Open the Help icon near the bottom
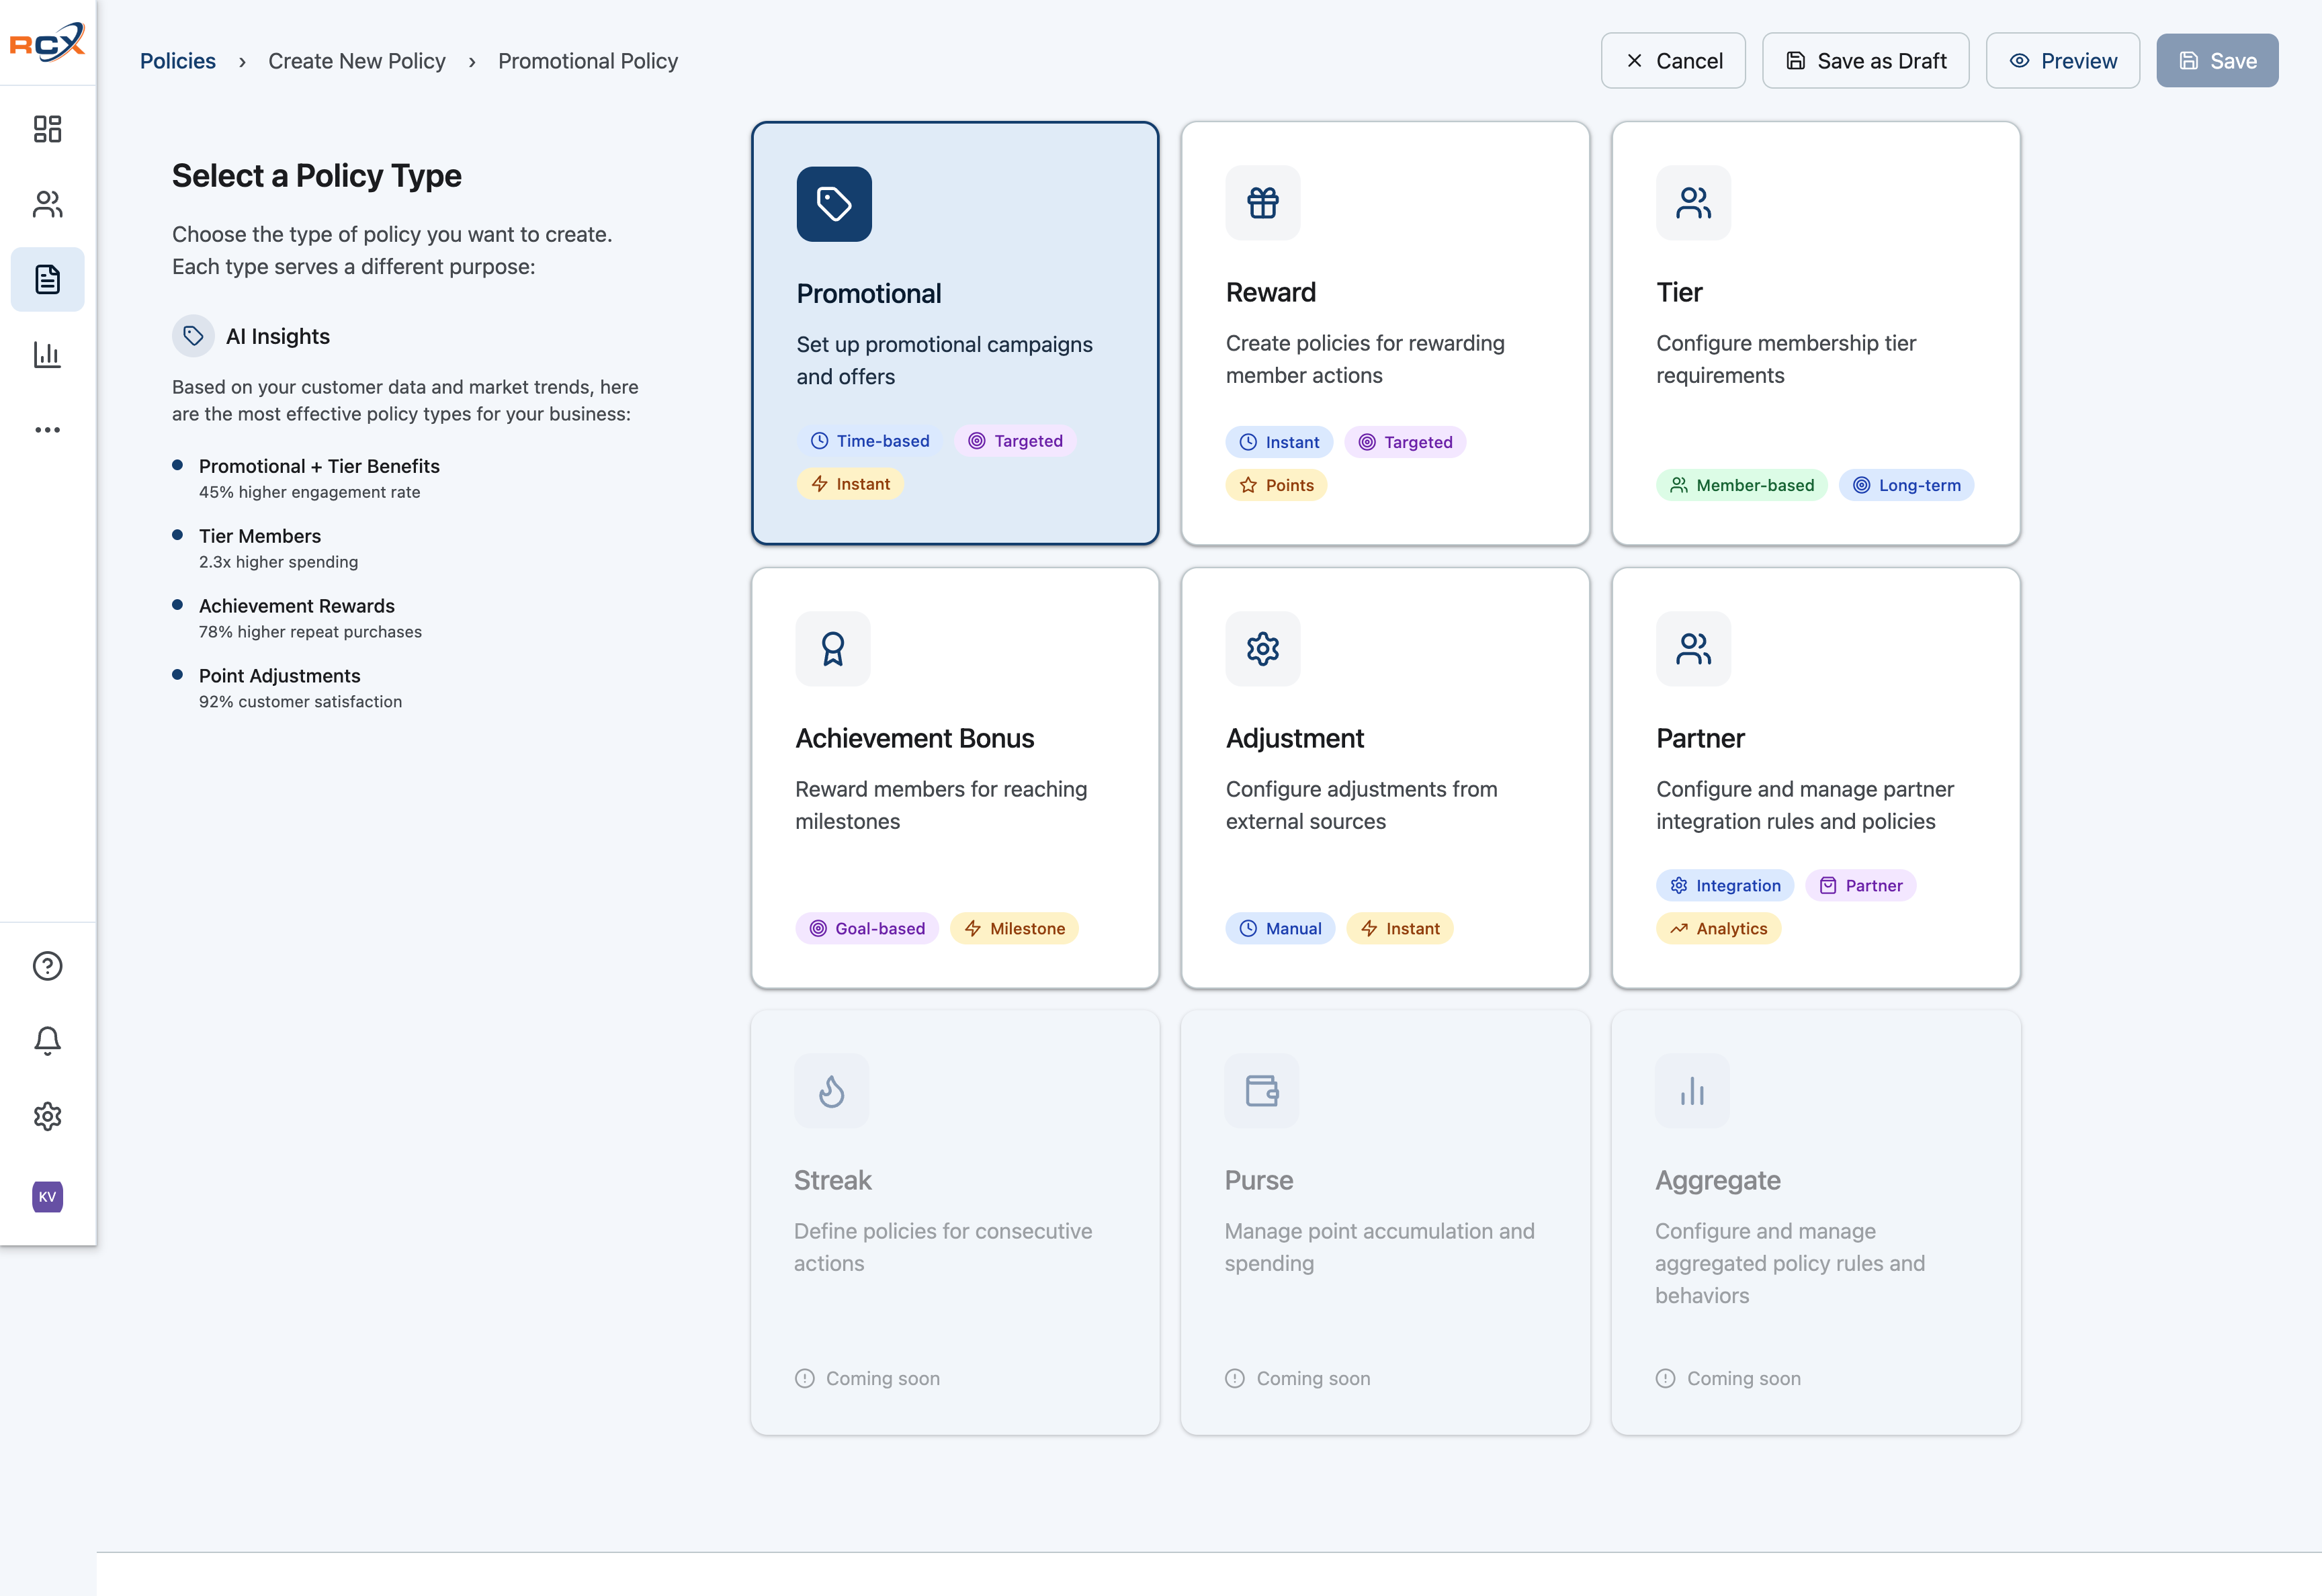The image size is (2322, 1596). [x=47, y=966]
